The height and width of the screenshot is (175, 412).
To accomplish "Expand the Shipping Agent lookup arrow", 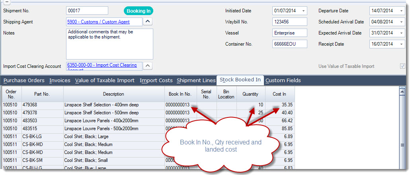I will 148,22.
